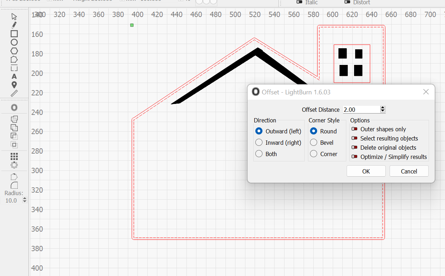The width and height of the screenshot is (445, 276).
Task: Choose the Bevel corner style
Action: pos(313,142)
